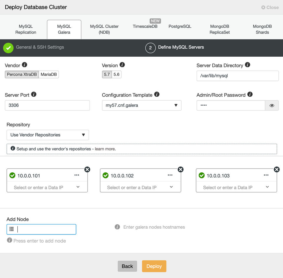The width and height of the screenshot is (283, 278).
Task: Switch to the PostgreSQL tab
Action: point(180,26)
